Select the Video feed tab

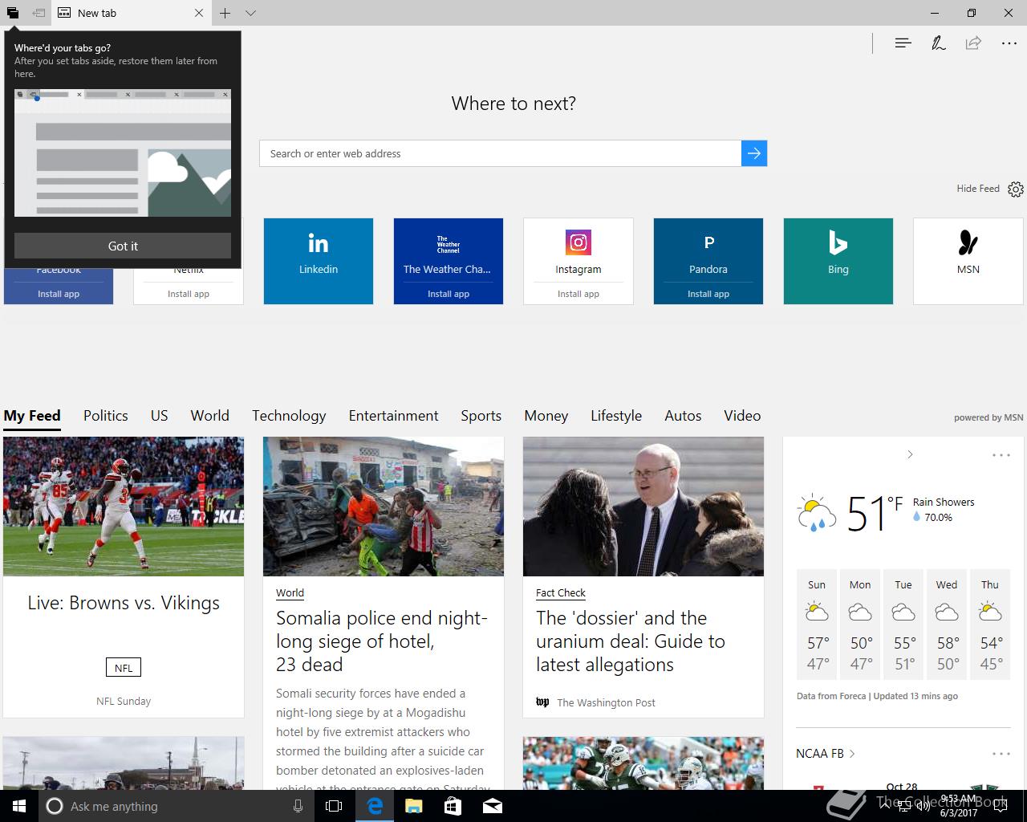[x=742, y=416]
